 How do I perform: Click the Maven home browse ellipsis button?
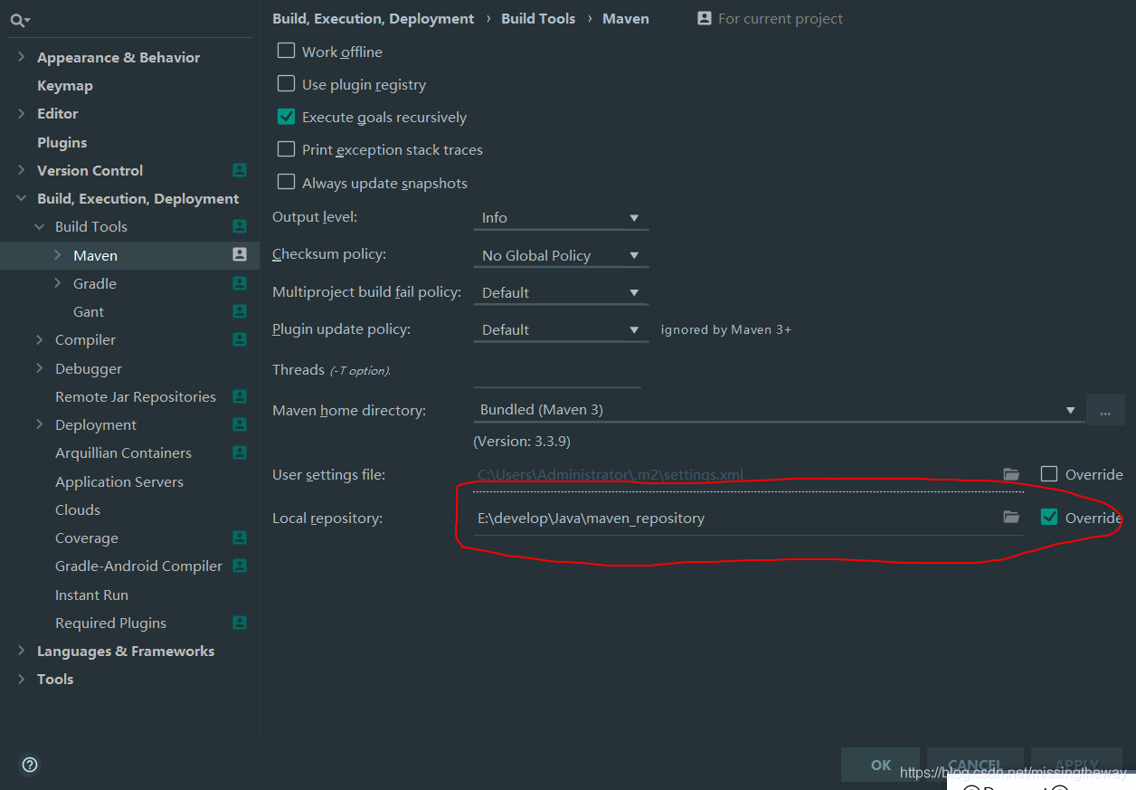(1106, 410)
